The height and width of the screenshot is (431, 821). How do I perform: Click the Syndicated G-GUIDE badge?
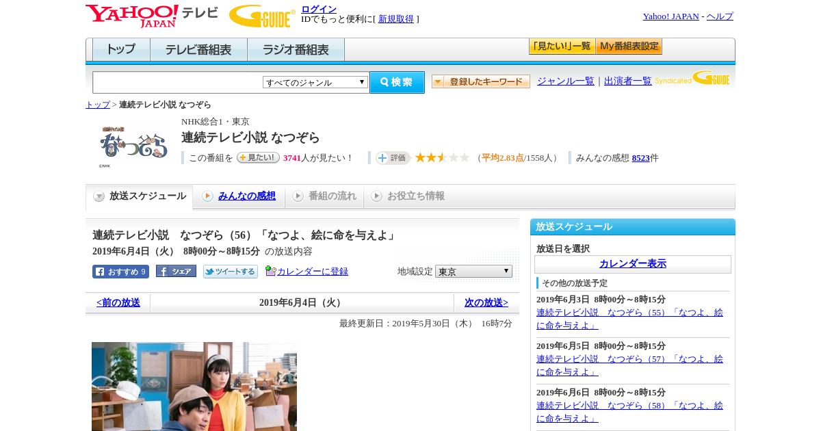[x=692, y=79]
